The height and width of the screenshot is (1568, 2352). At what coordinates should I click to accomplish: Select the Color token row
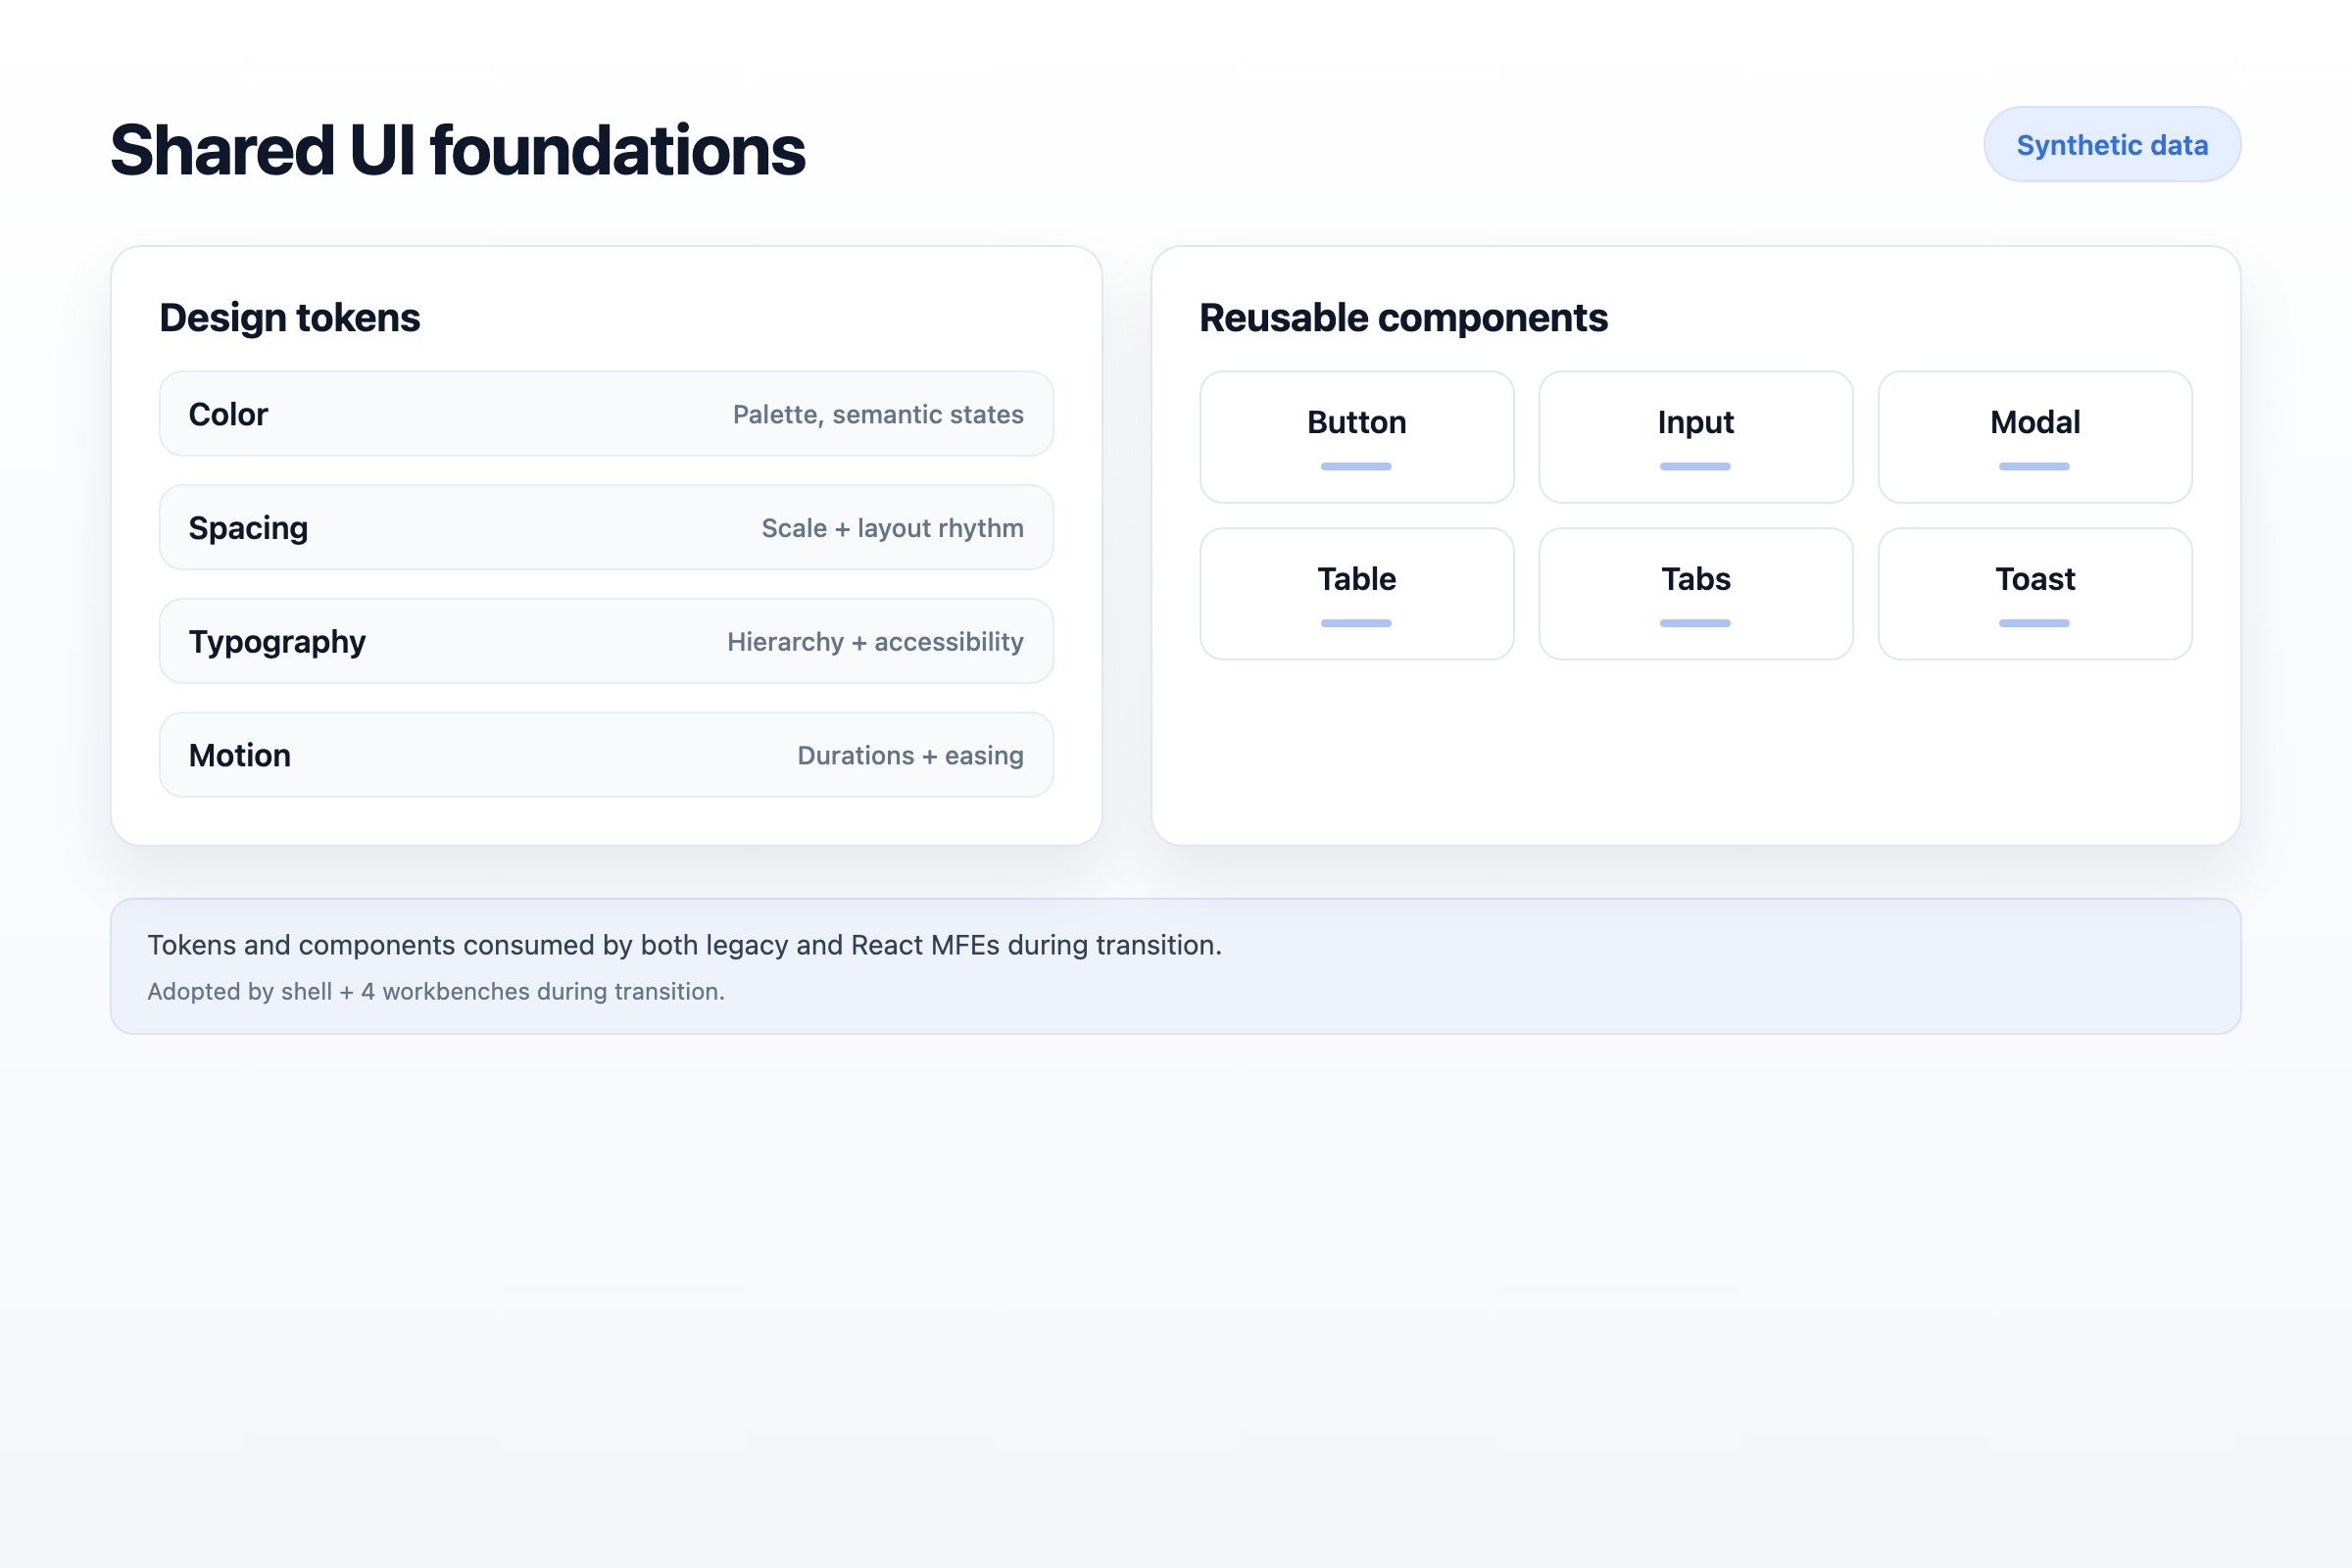coord(605,413)
